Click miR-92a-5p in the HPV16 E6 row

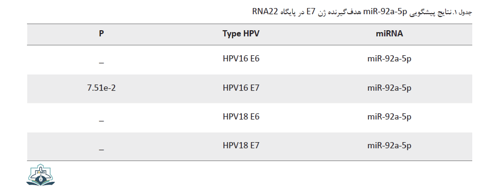click(x=389, y=59)
